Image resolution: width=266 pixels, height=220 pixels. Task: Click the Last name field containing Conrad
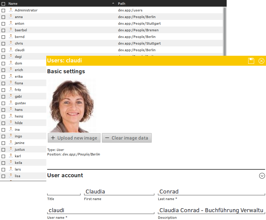[x=211, y=192]
